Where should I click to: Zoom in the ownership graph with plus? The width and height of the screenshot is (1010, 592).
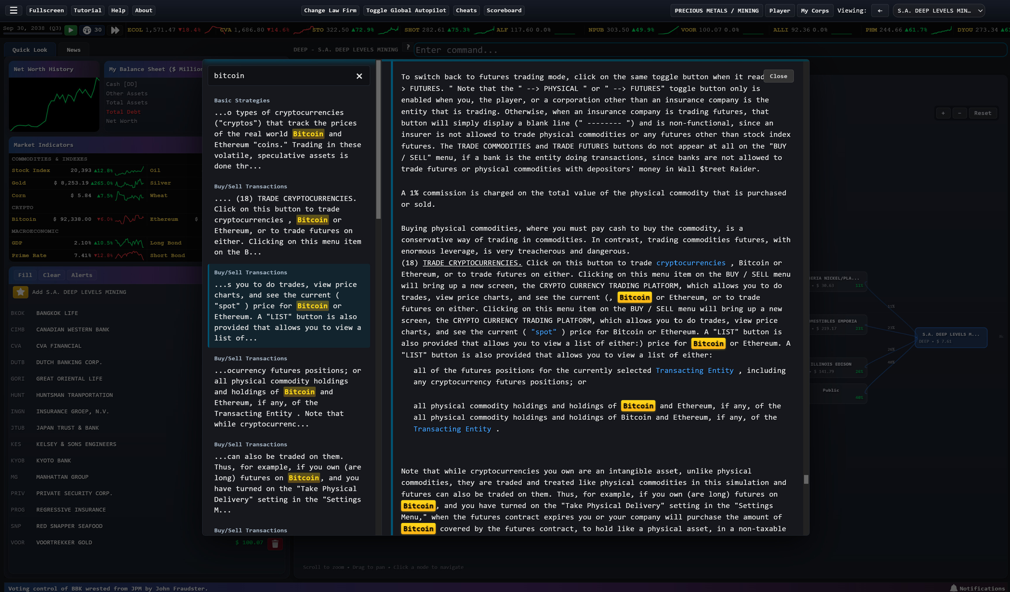click(943, 113)
